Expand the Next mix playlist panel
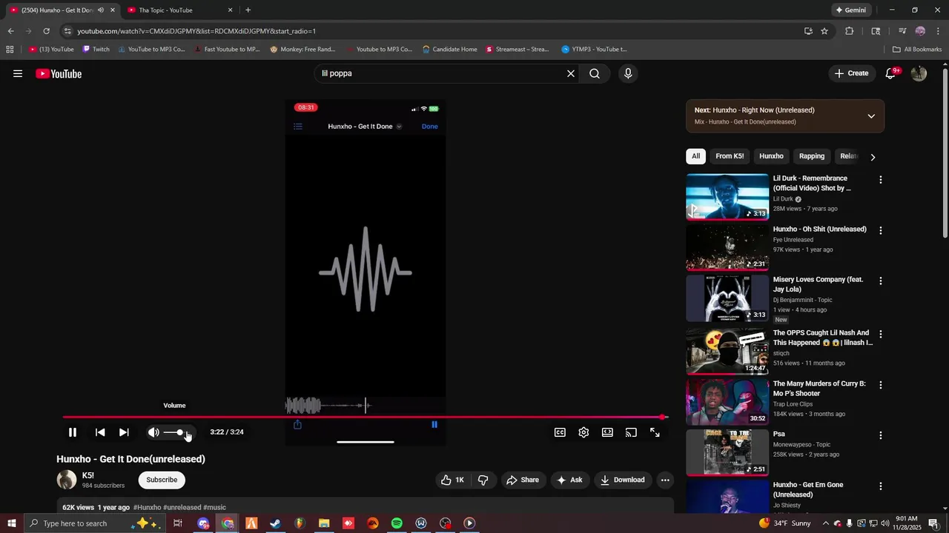Viewport: 949px width, 533px height. pos(871,116)
